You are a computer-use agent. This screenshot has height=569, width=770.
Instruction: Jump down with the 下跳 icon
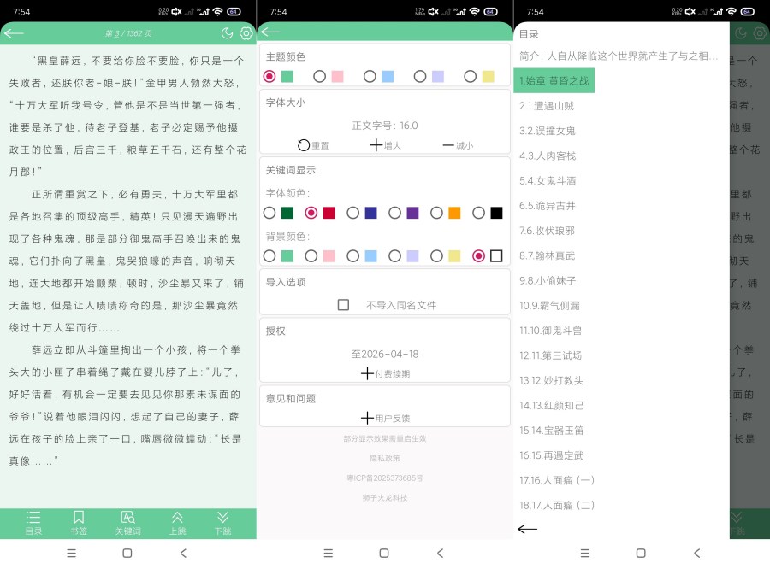pos(222,522)
